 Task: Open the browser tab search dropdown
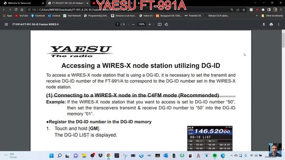[x=255, y=3]
